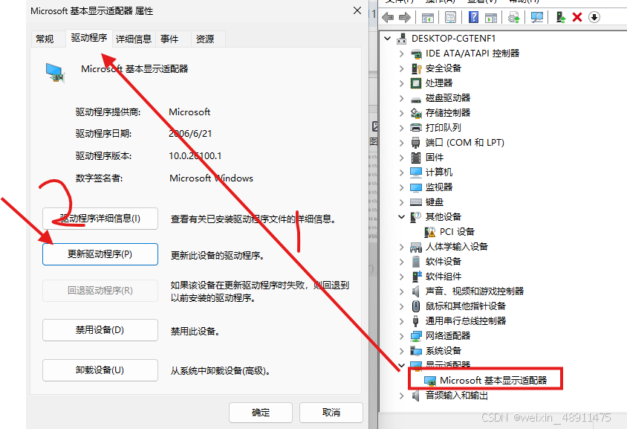Close the 基本显示适配器 属性 dialog
The height and width of the screenshot is (429, 627).
tap(357, 11)
